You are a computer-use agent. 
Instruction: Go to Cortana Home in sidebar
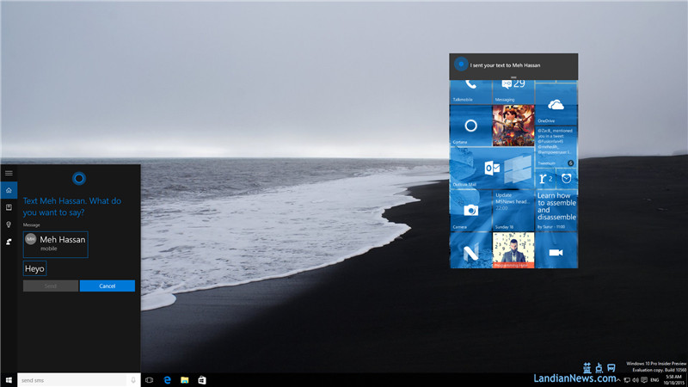(9, 190)
